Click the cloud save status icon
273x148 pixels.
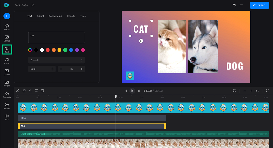(x=33, y=5)
